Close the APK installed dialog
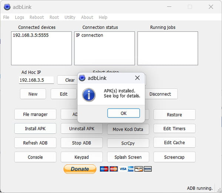Screen dimensions: 222x193 [x=137, y=78]
